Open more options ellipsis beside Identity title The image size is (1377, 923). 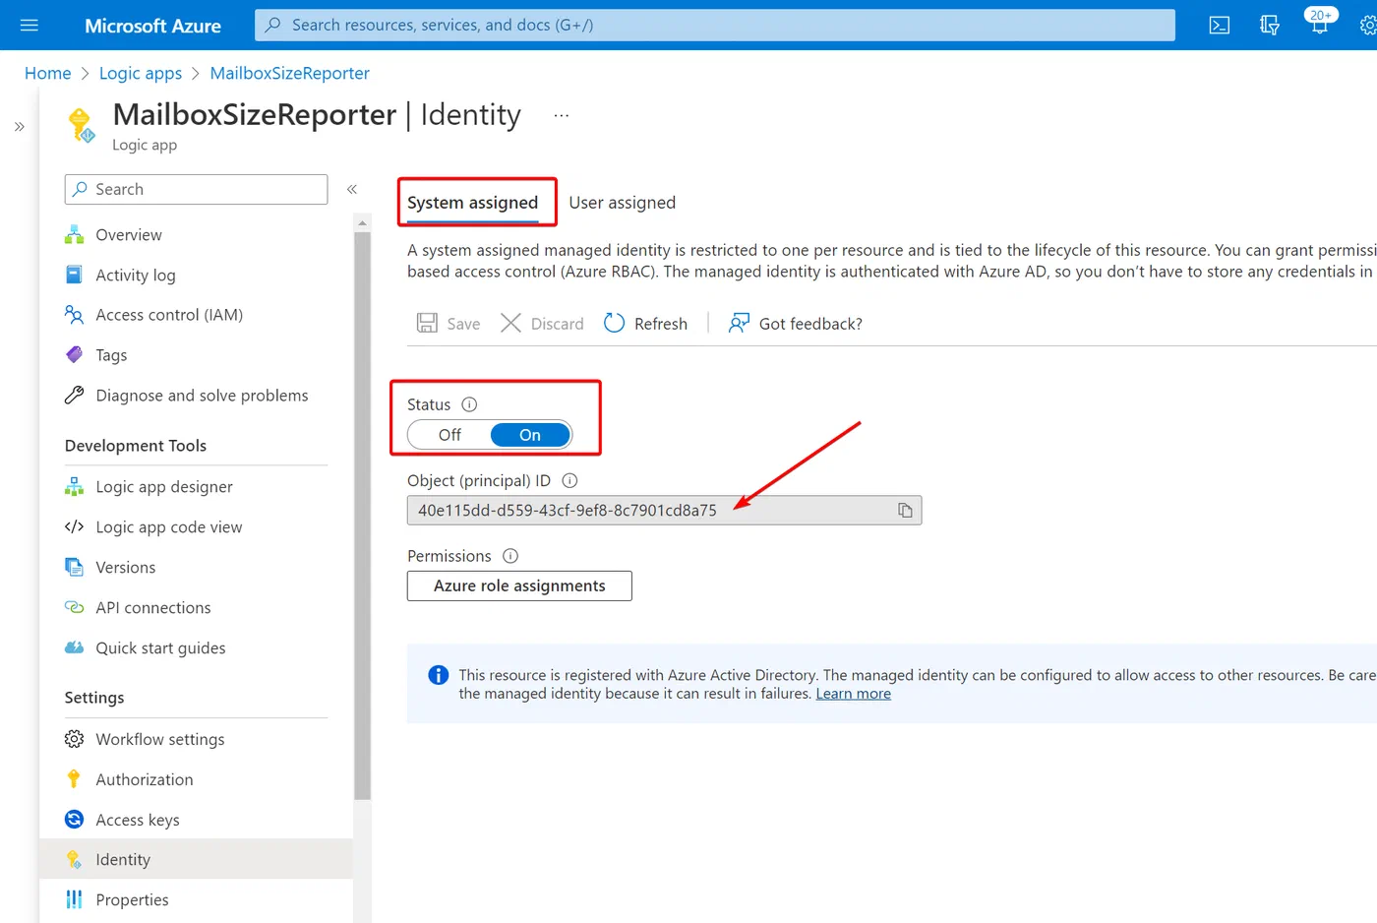(561, 115)
